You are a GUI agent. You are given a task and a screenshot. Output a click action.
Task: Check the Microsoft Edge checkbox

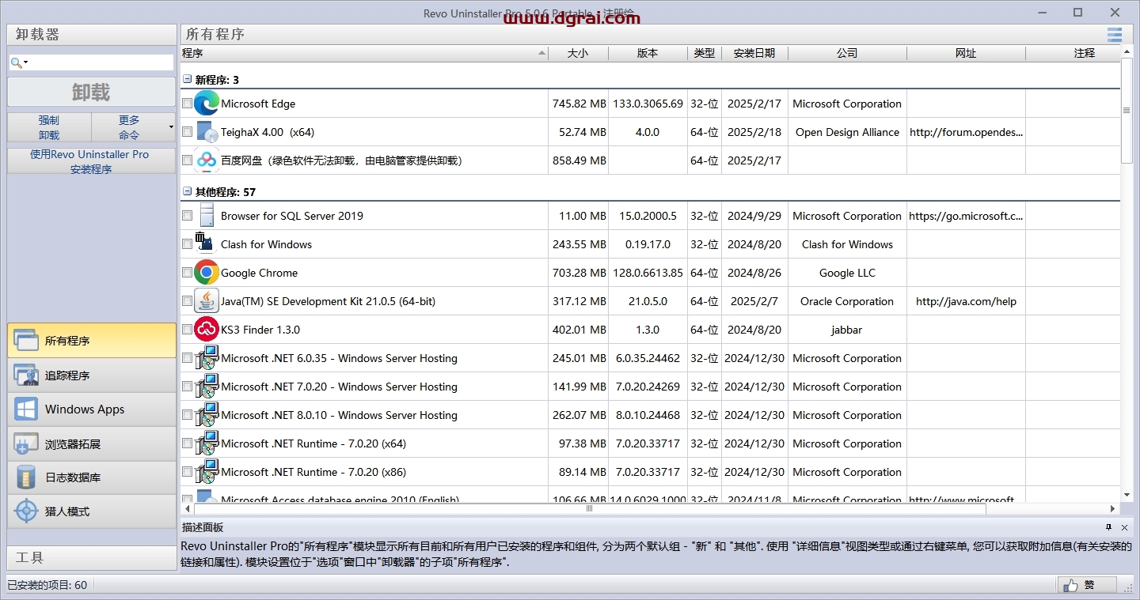pyautogui.click(x=187, y=104)
